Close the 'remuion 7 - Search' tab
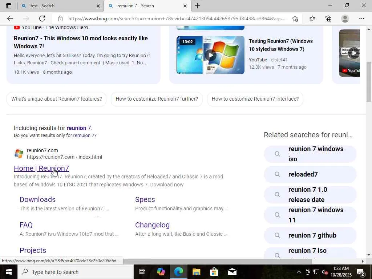Image resolution: width=372 pixels, height=279 pixels. click(185, 6)
